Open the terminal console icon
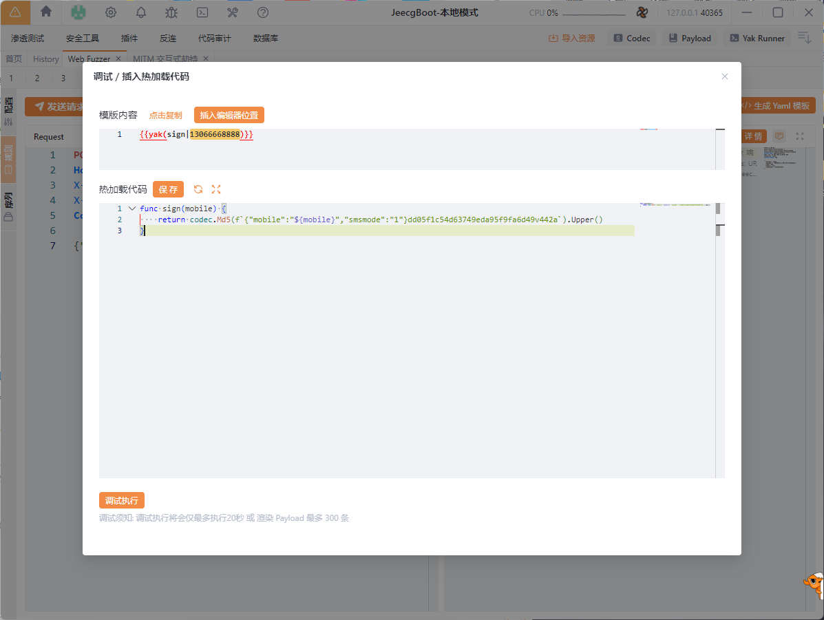 tap(202, 12)
